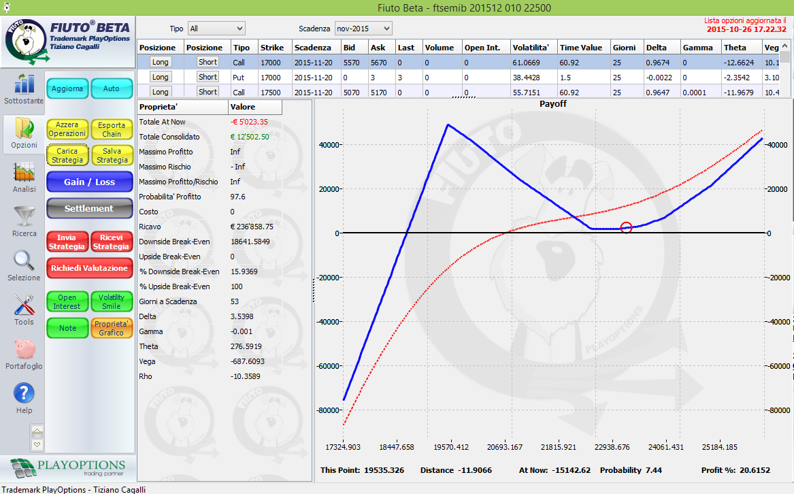Sort by the Volatilita' column header
The height and width of the screenshot is (494, 794).
(x=533, y=48)
